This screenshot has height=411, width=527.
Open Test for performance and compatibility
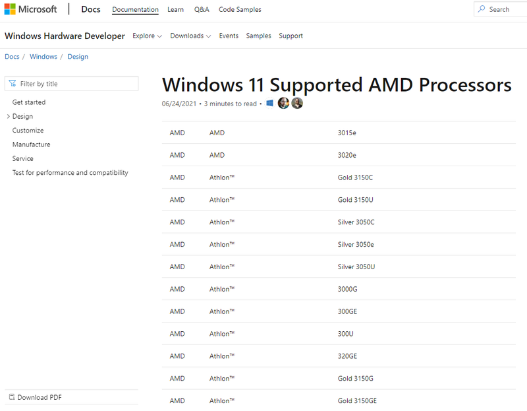[x=70, y=173]
